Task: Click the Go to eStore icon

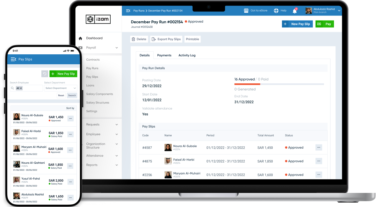Action: [x=246, y=11]
